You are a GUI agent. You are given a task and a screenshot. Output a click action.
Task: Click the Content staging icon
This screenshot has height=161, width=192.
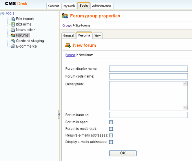13,41
